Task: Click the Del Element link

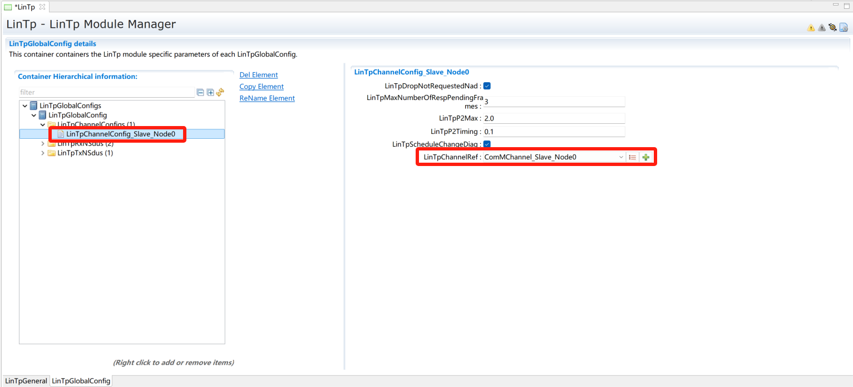Action: click(258, 75)
